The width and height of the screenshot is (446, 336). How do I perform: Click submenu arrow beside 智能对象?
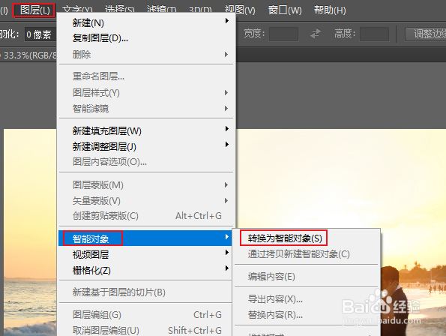point(226,236)
